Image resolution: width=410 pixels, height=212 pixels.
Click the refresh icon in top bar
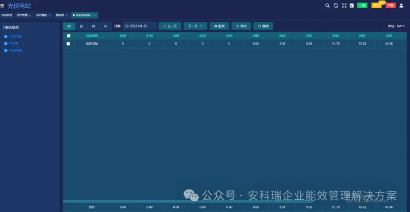point(336,6)
